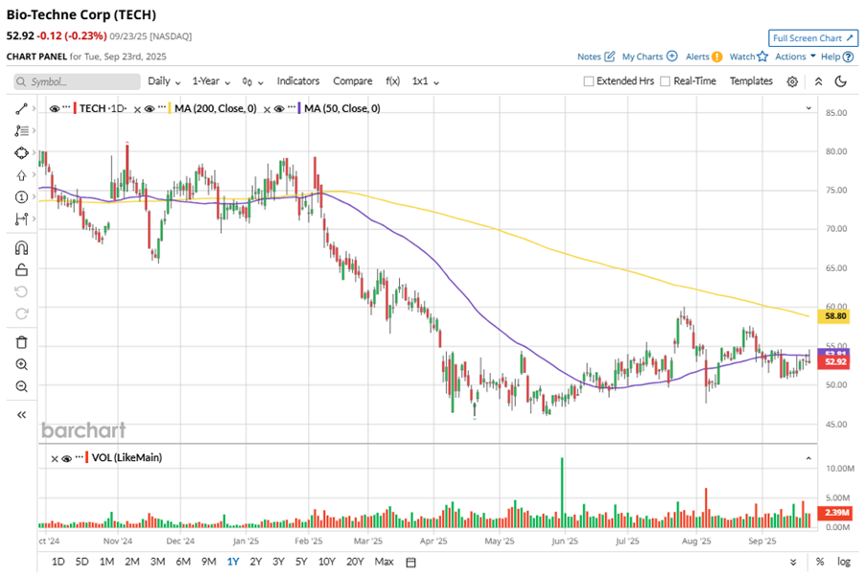Open the custom date range calendar icon
866x577 pixels.
[410, 562]
